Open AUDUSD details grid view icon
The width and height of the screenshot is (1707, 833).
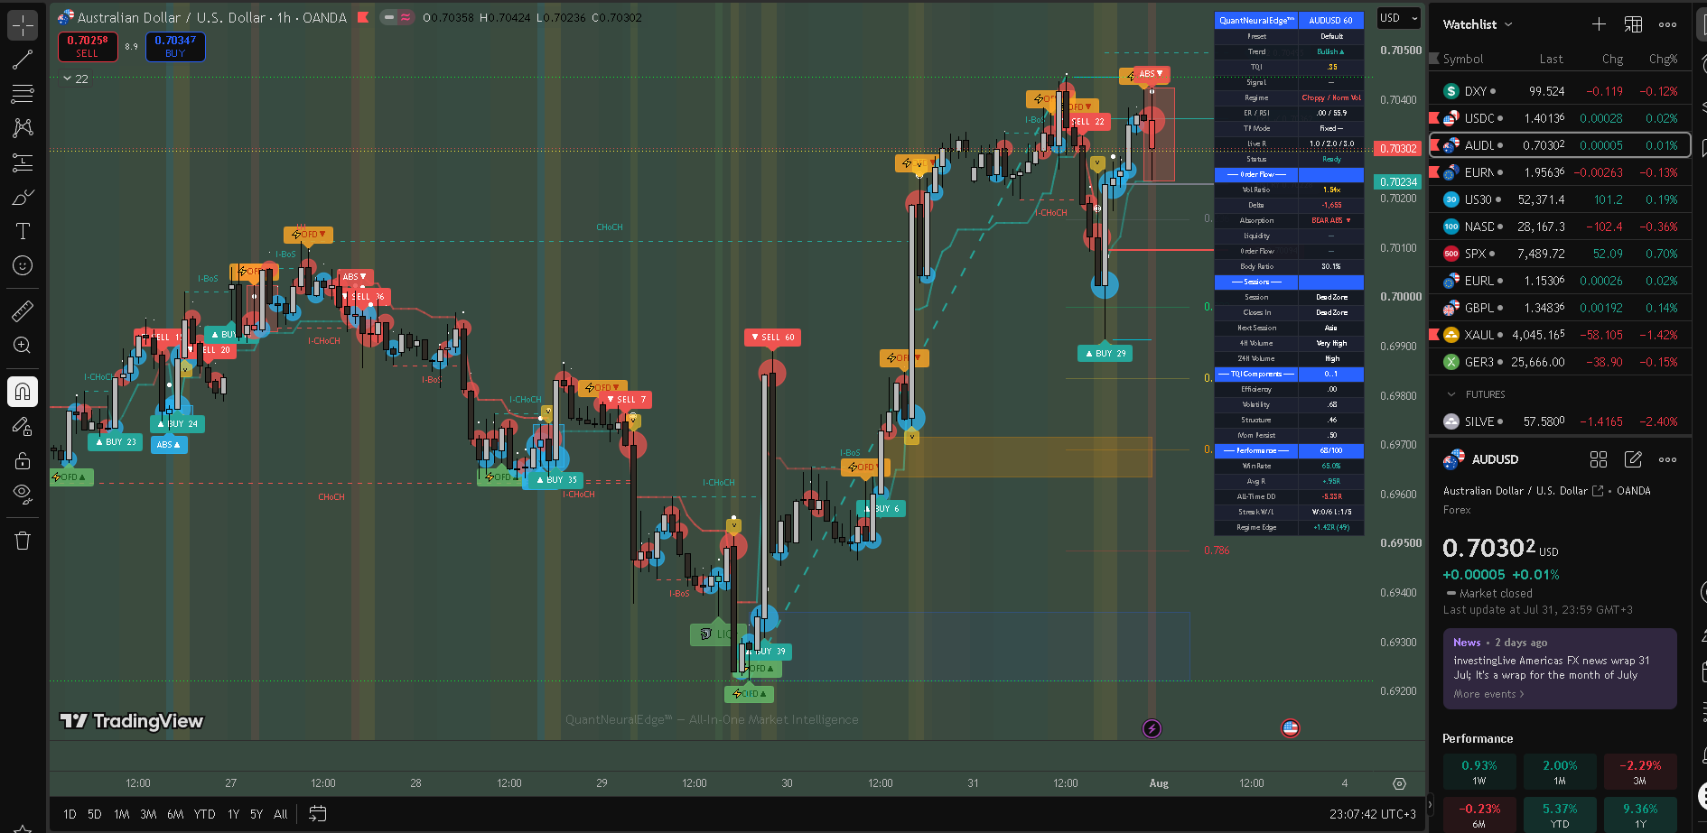coord(1599,459)
